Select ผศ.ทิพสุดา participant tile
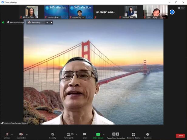Viewport: 187px width, 140px height. pos(106,12)
